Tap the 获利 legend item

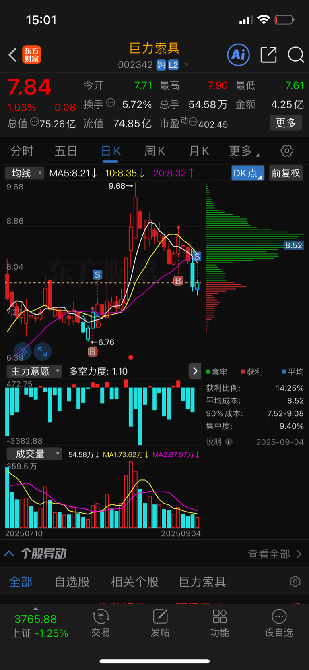tap(252, 372)
